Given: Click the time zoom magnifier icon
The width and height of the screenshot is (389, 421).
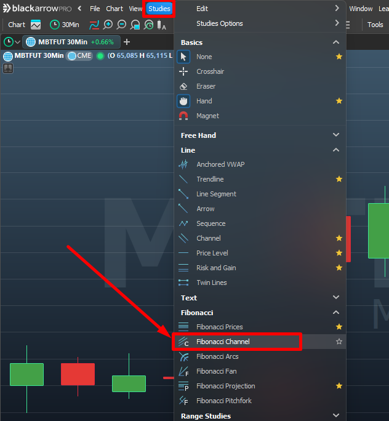Looking at the screenshot, I should [149, 25].
